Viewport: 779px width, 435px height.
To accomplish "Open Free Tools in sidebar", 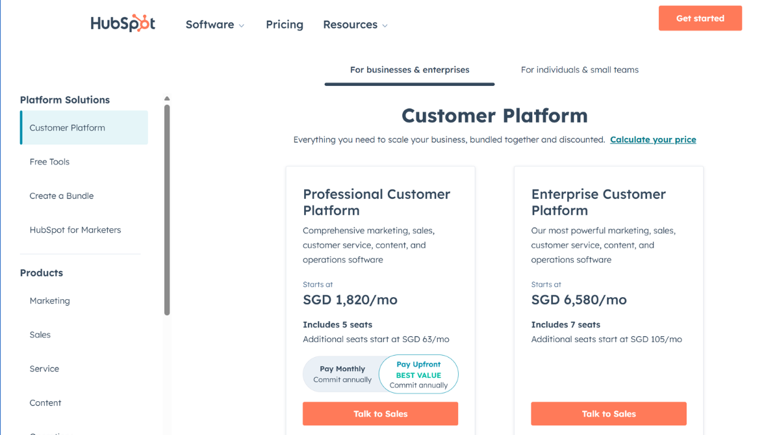I will [49, 161].
